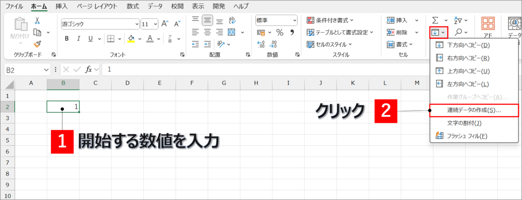Click the データ analysis icon

514,28
